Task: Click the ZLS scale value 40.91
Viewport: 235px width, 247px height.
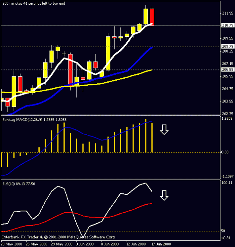Action: point(226,238)
